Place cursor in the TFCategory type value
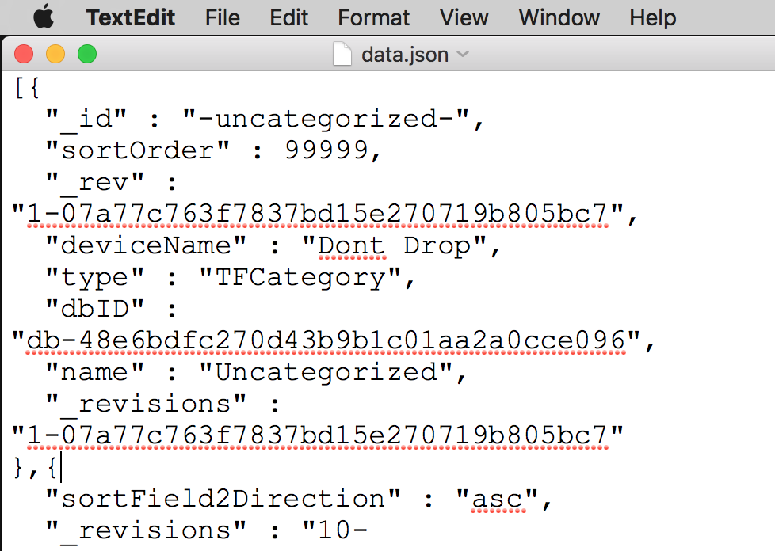This screenshot has width=775, height=551. pos(300,277)
